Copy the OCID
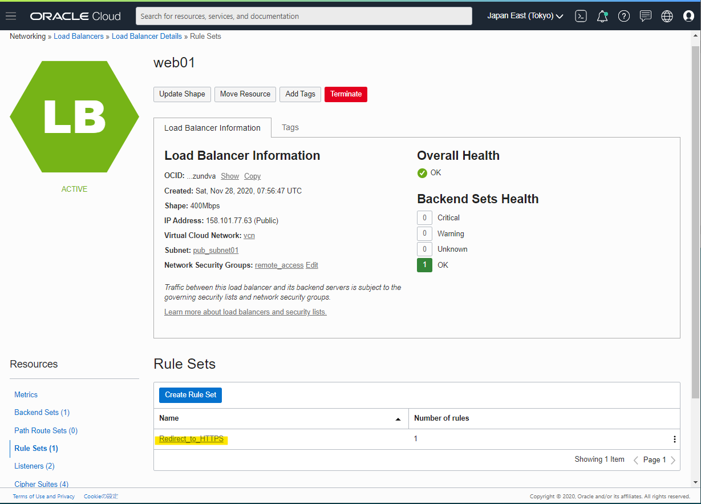This screenshot has height=504, width=701. [x=252, y=176]
